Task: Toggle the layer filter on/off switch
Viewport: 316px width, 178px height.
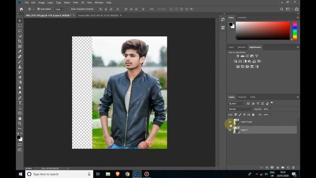Action: (x=272, y=103)
